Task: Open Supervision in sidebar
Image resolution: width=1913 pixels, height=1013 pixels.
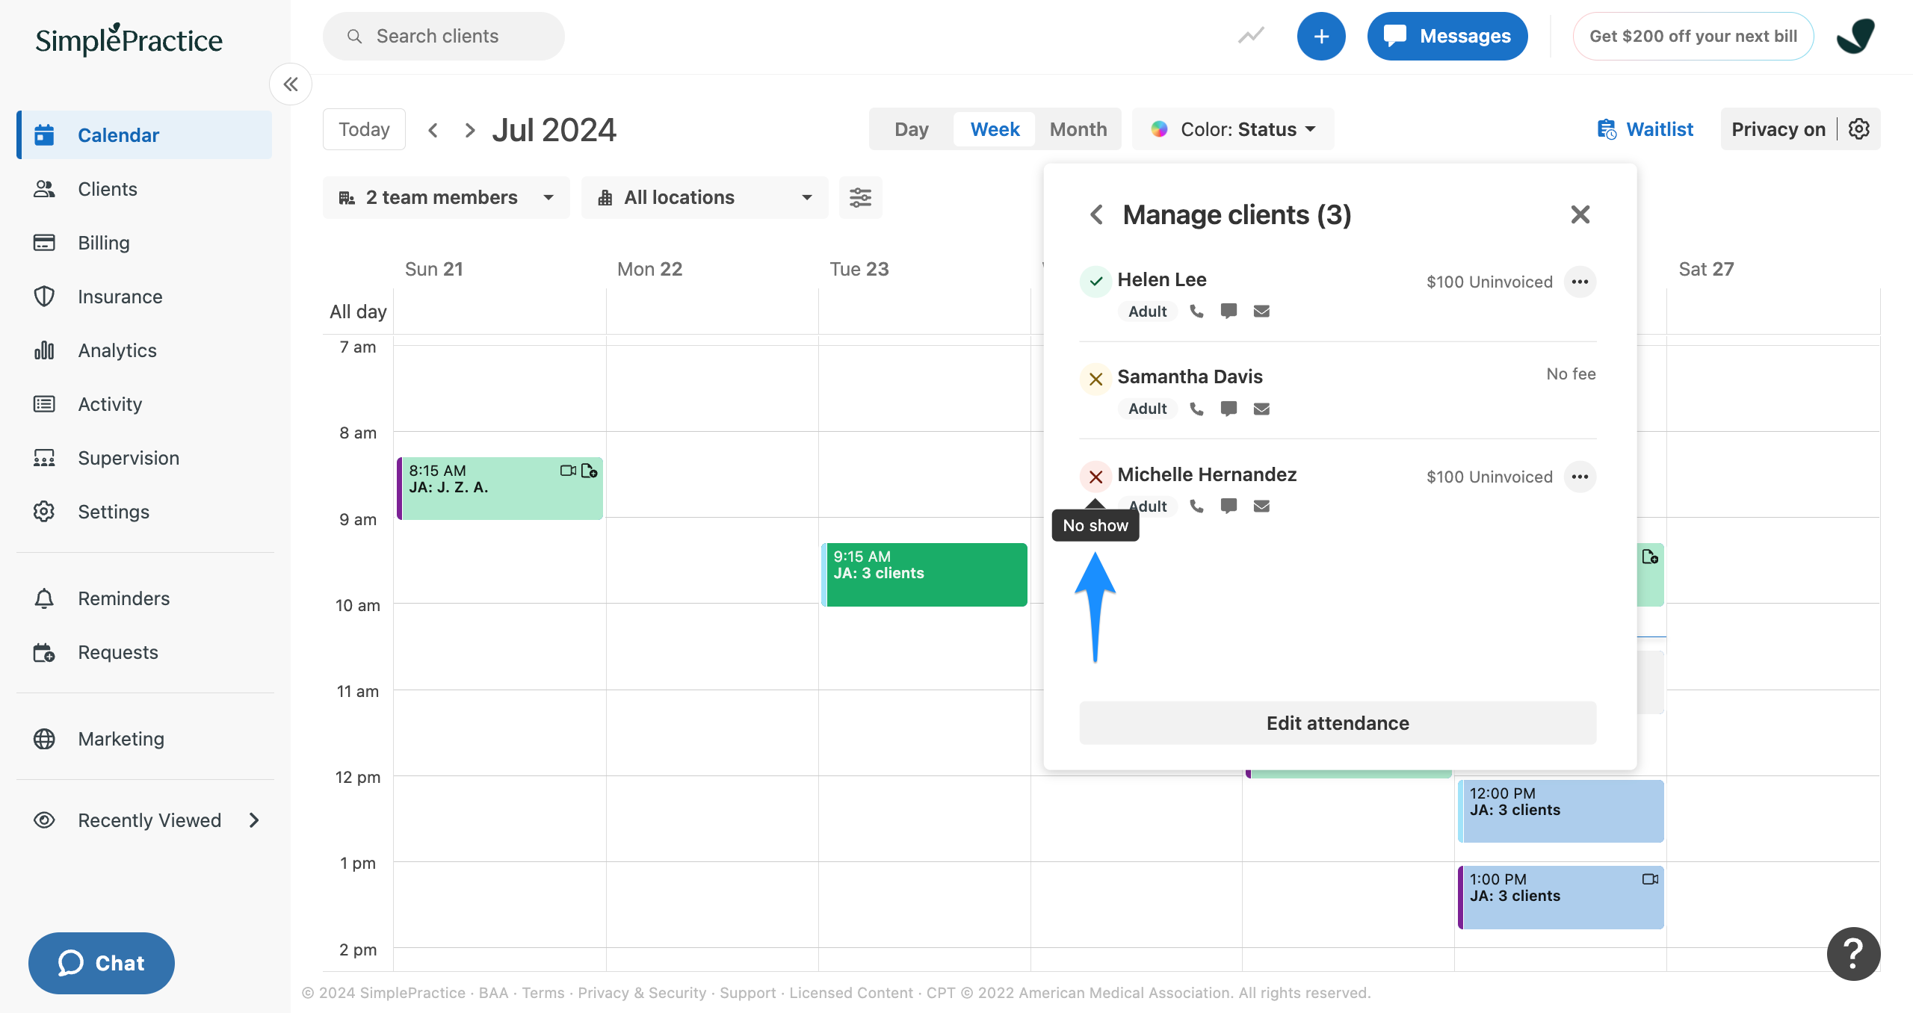Action: [145, 458]
